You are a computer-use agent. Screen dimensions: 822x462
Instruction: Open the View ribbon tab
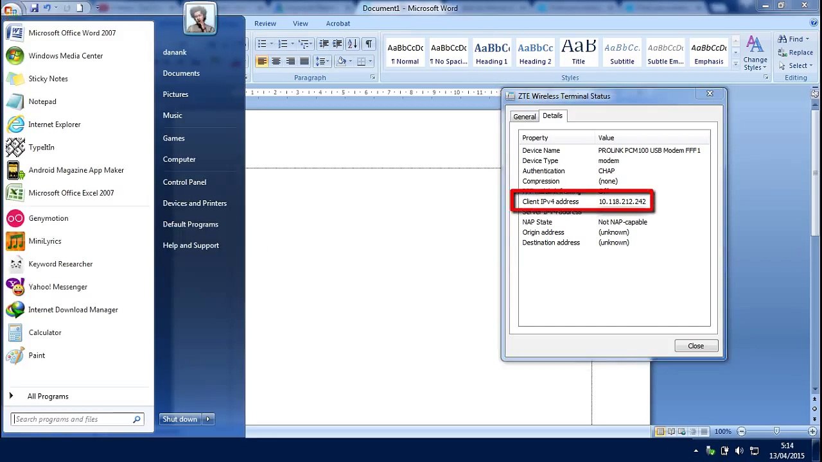301,23
